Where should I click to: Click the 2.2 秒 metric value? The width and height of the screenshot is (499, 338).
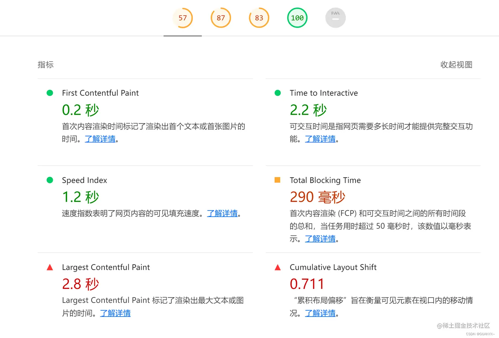tap(308, 110)
